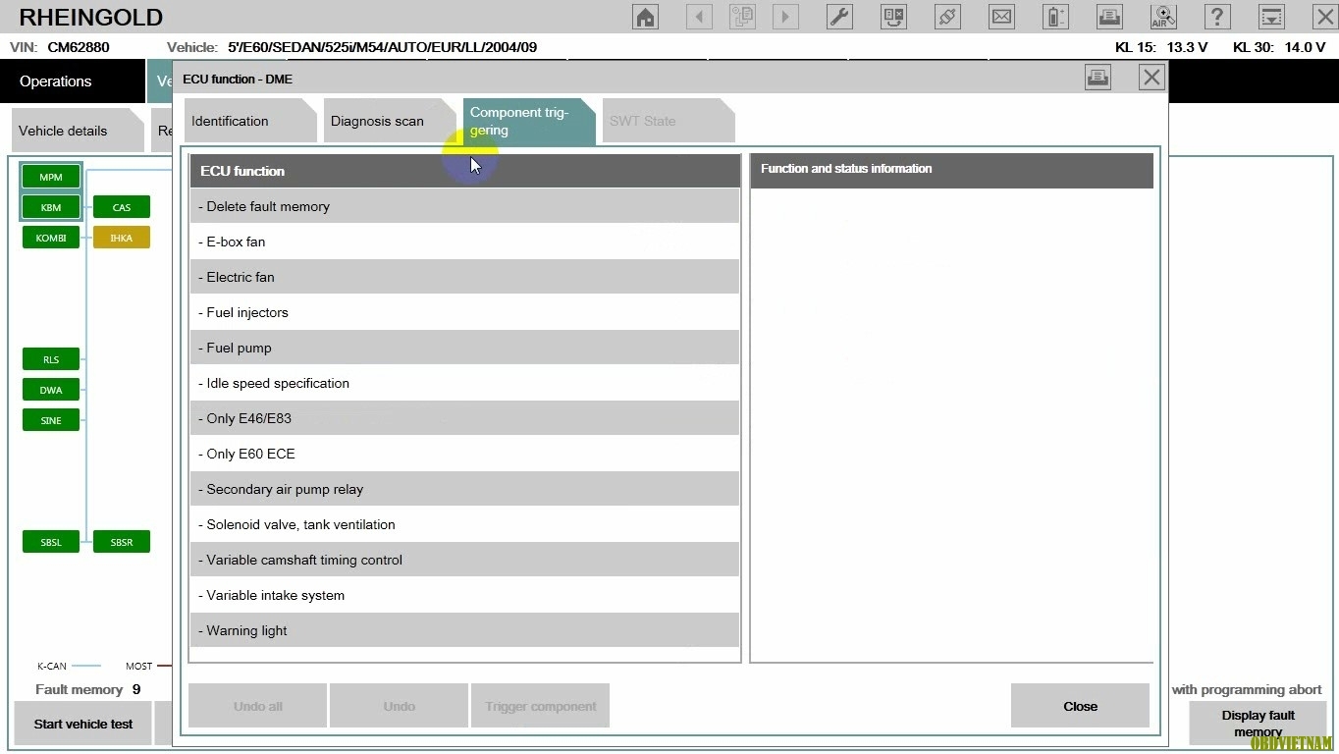Select the DWA control unit box

pos(51,390)
